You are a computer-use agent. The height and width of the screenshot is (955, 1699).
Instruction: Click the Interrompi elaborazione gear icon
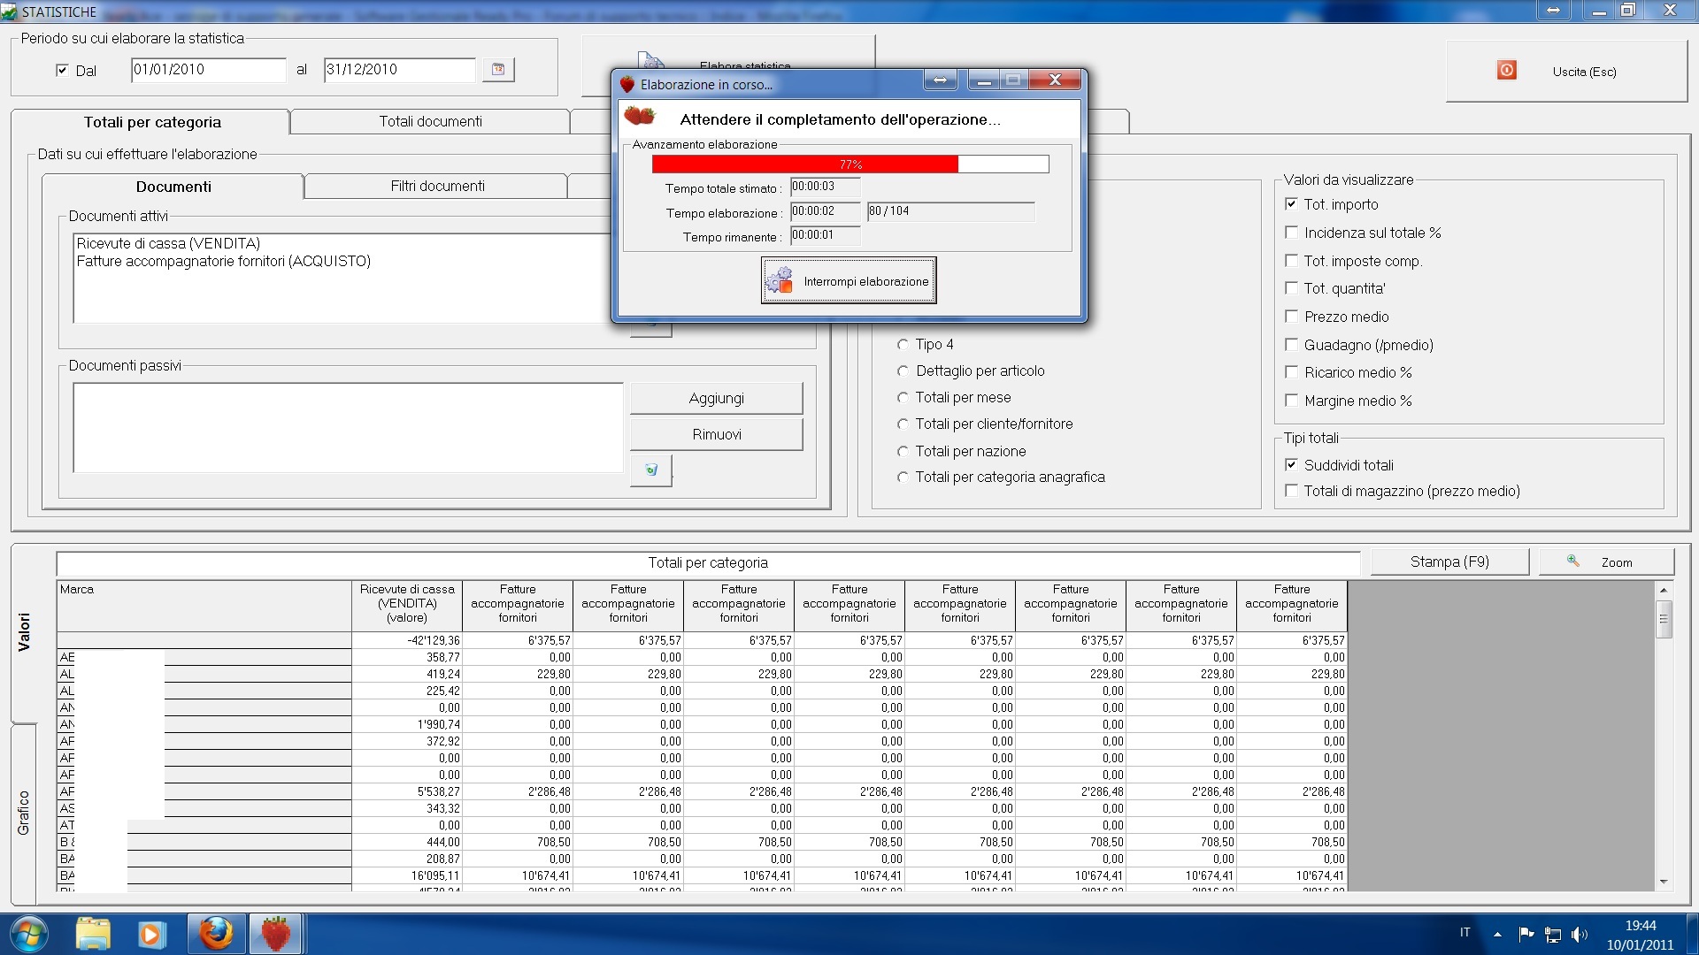[780, 280]
